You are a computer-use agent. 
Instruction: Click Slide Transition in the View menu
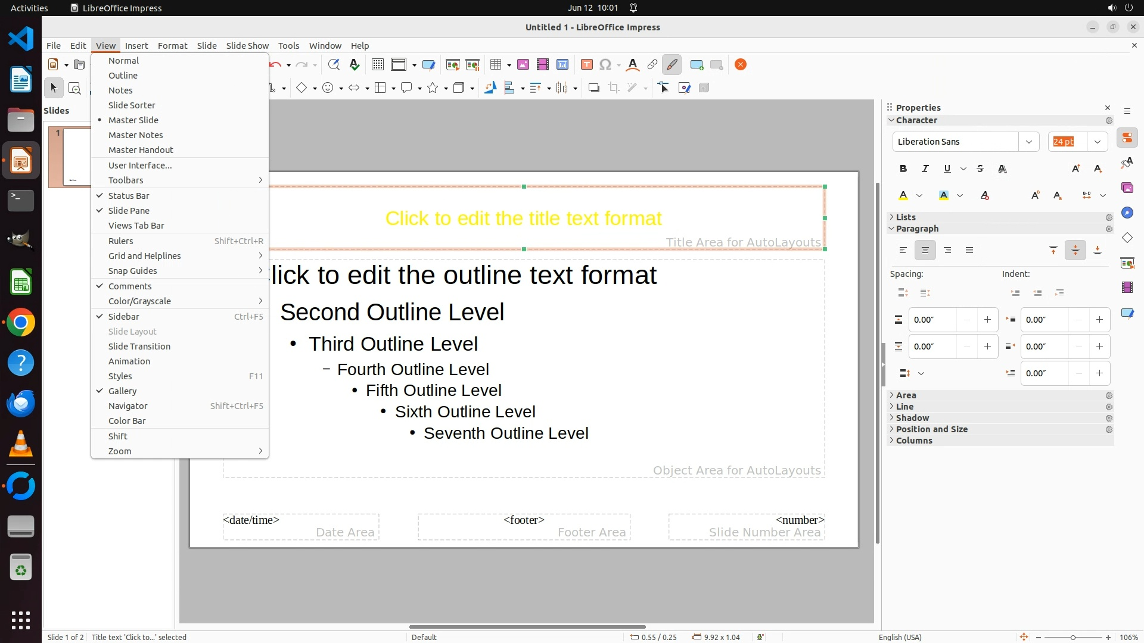click(x=139, y=347)
